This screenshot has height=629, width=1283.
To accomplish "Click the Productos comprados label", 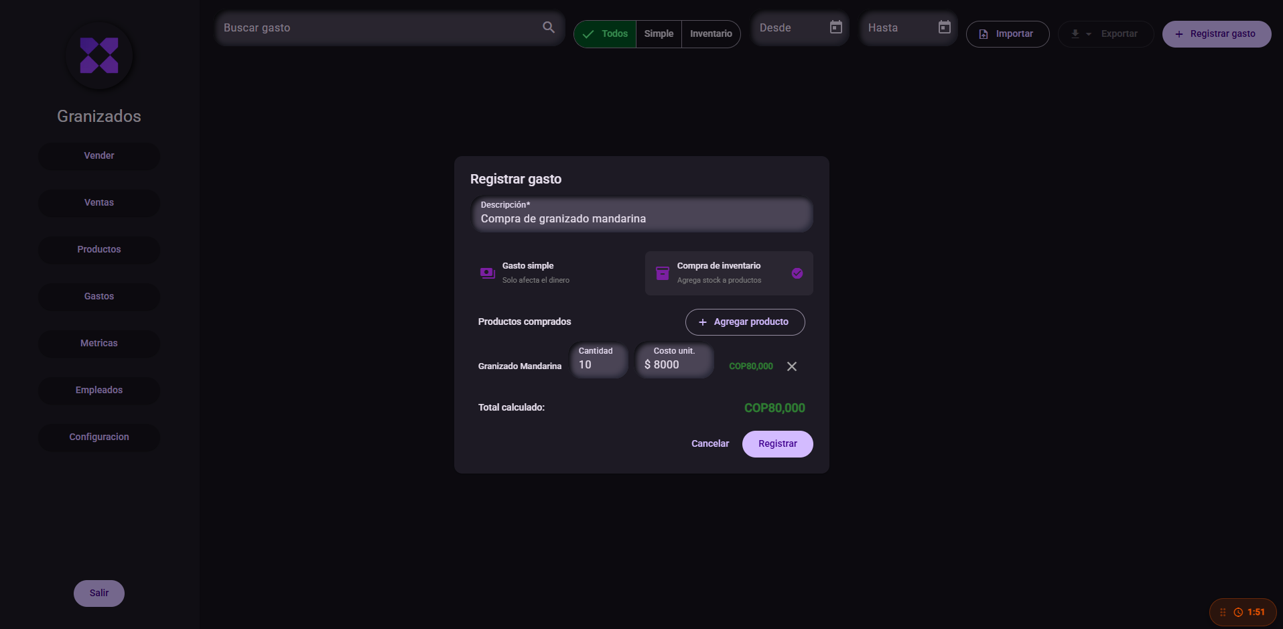I will [525, 322].
